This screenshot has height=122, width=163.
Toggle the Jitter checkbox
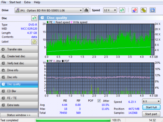point(99,101)
